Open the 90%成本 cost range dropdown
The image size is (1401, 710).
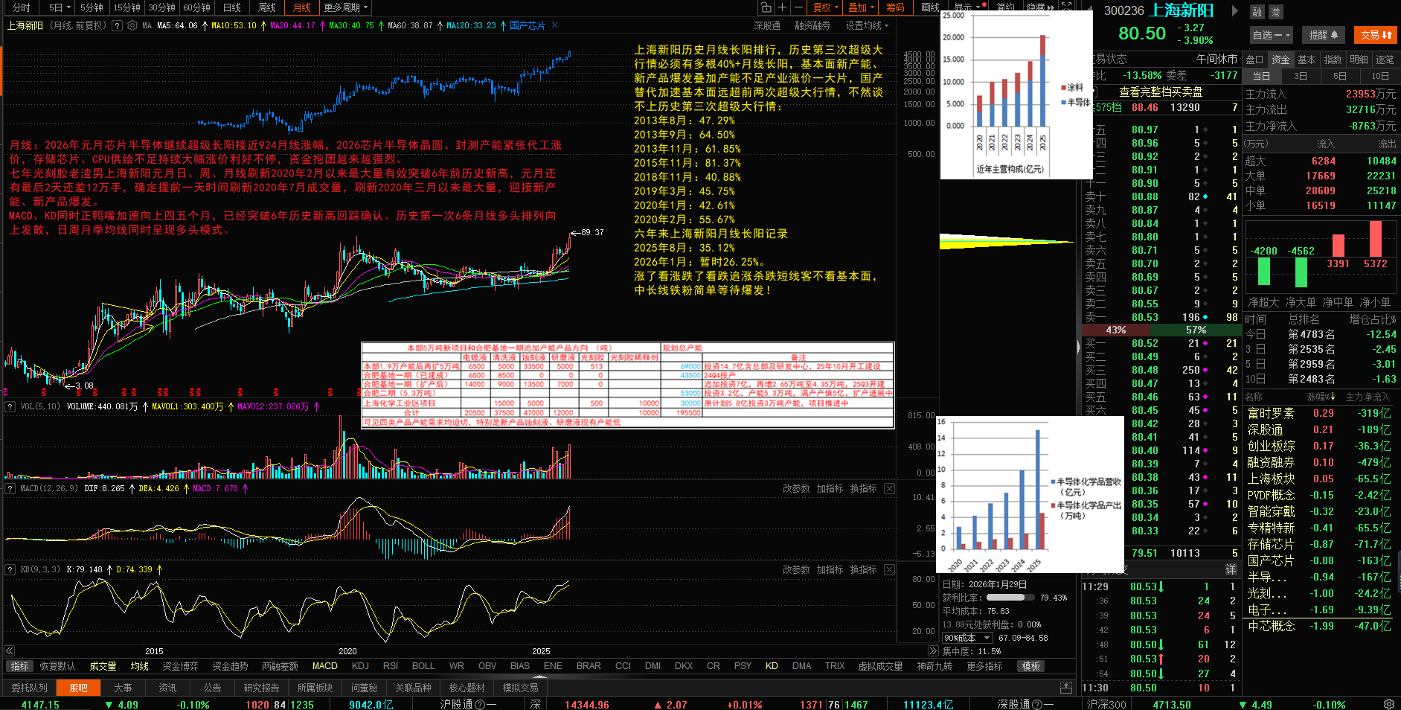click(967, 638)
